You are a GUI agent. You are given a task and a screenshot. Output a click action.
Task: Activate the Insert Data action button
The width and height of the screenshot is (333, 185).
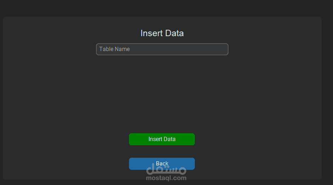[x=162, y=139]
